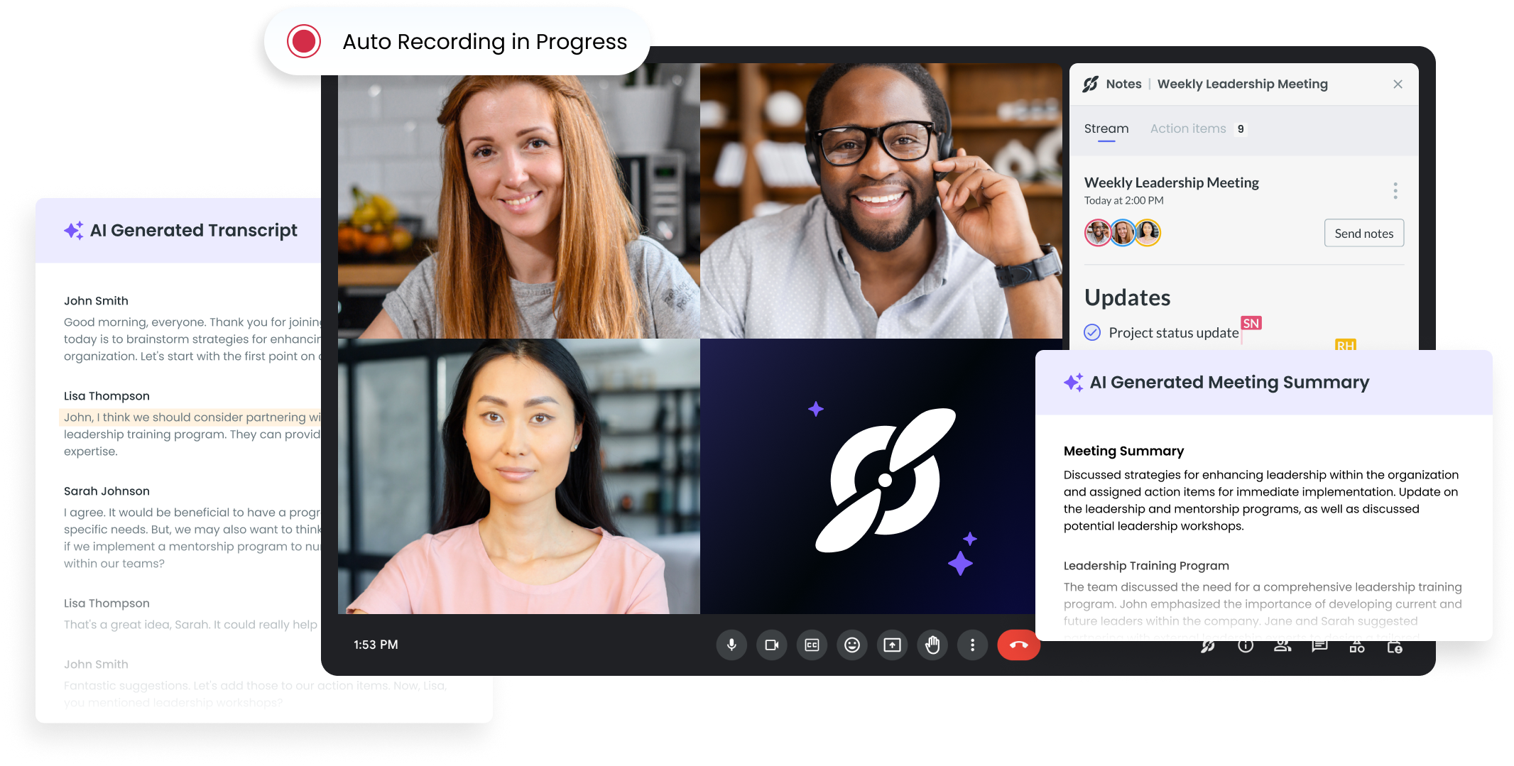End the call with red hang-up button
The height and width of the screenshot is (766, 1514).
tap(1019, 645)
